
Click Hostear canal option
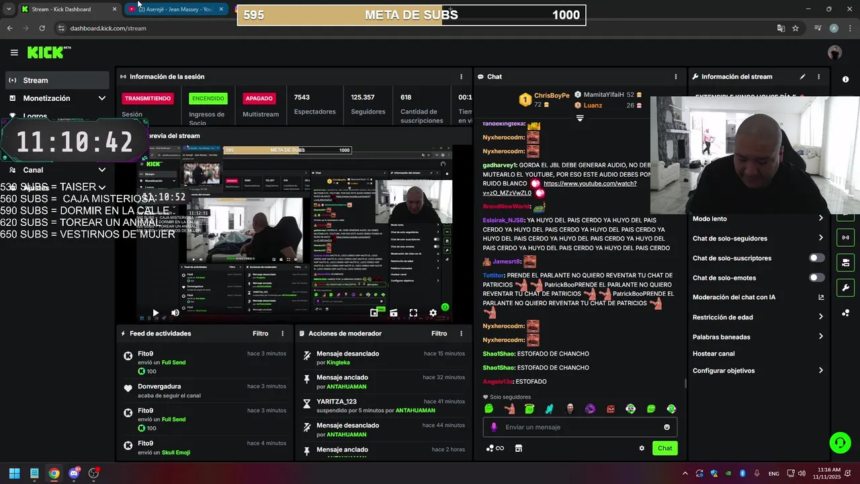tap(714, 354)
